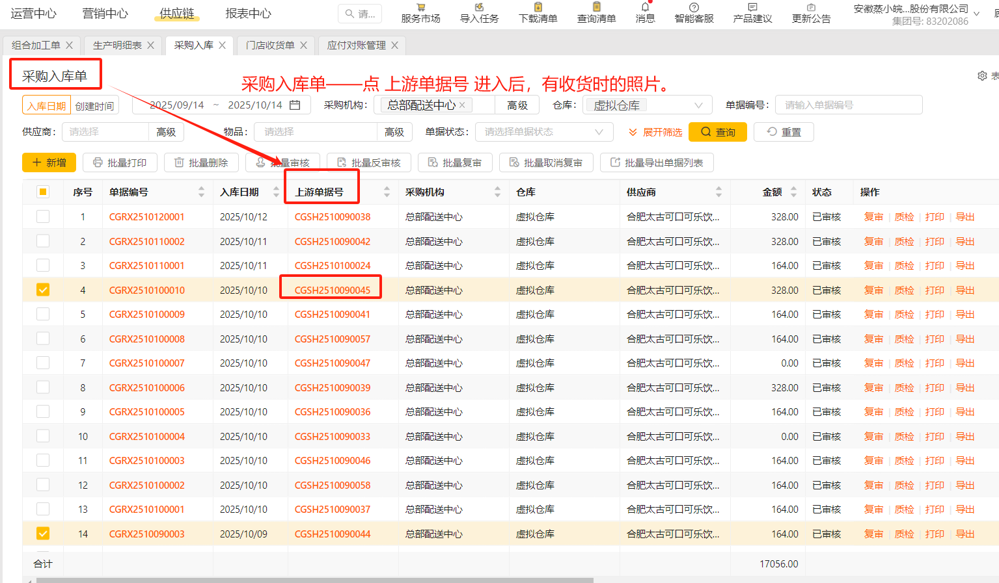Open the 单据状态 status dropdown
999x583 pixels.
544,131
